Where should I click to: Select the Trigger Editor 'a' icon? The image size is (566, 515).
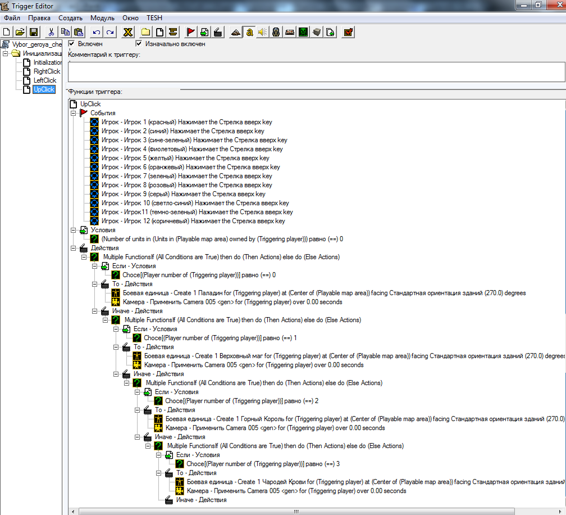coord(249,32)
